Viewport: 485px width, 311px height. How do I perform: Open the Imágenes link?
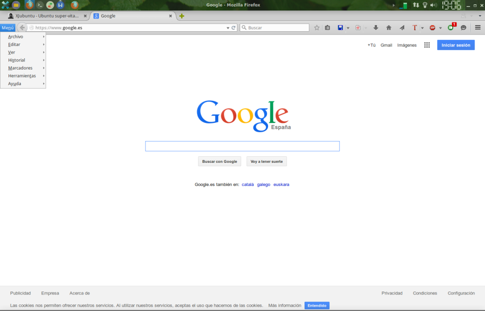407,45
